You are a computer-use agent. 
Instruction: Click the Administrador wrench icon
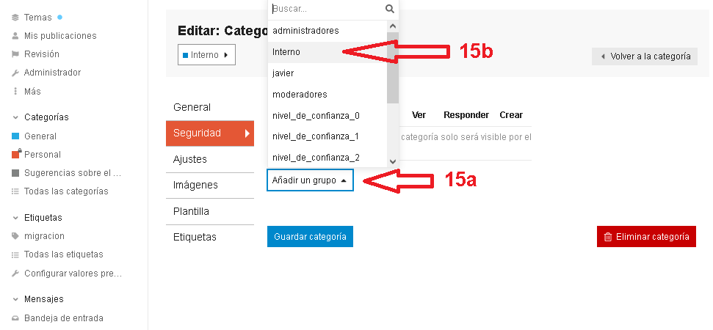tap(15, 73)
